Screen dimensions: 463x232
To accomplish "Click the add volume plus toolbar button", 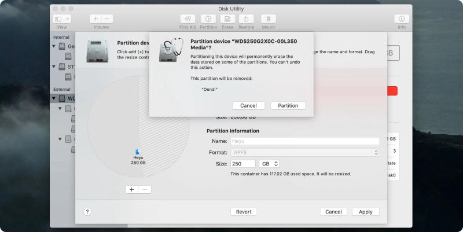I will click(96, 19).
